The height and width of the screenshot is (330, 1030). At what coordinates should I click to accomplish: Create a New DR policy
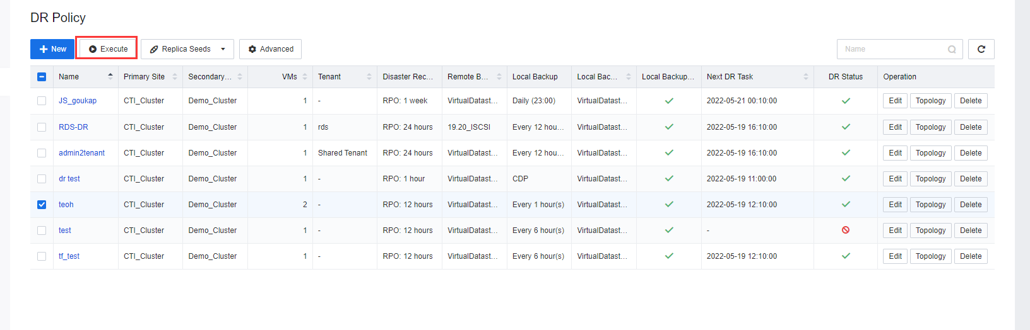(52, 49)
